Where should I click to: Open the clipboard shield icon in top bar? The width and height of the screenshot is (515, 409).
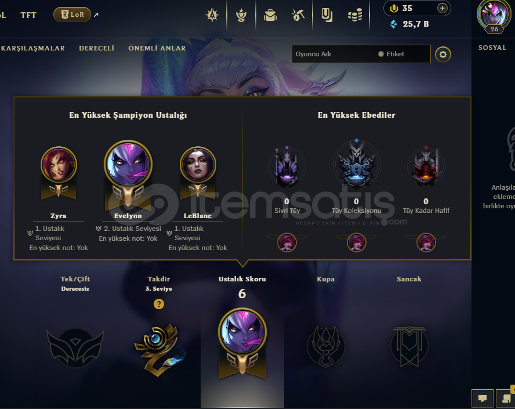coord(327,15)
